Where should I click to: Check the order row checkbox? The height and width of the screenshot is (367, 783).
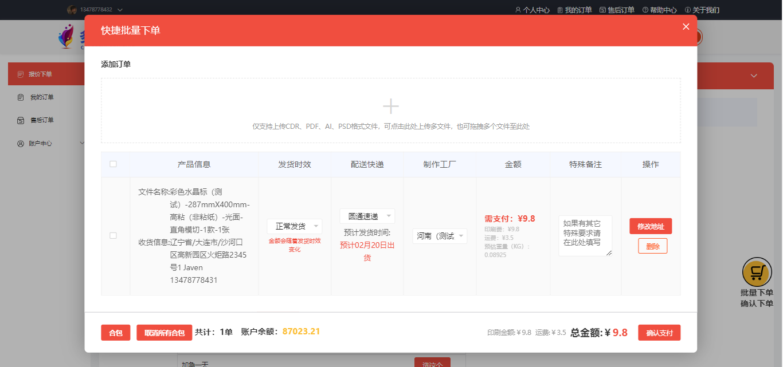(113, 235)
